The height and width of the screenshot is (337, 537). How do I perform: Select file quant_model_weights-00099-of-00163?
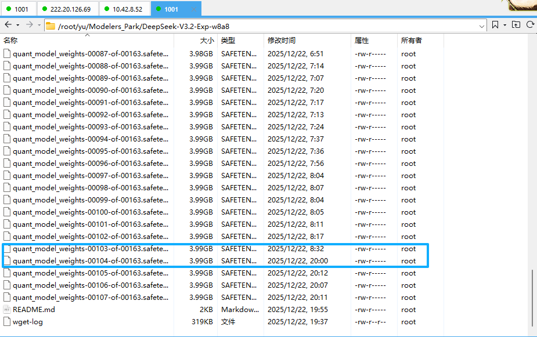point(91,200)
